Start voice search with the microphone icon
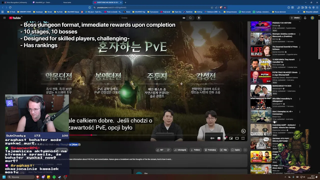 pos(199,18)
